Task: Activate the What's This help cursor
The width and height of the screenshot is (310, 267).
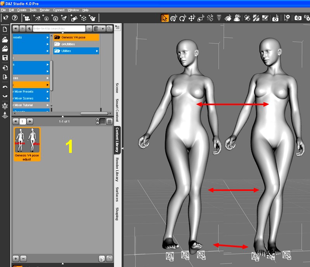Action: tap(5, 18)
